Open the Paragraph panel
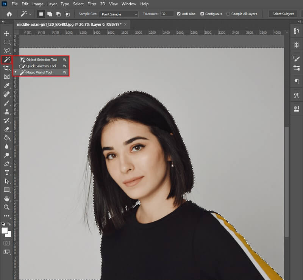The image size is (303, 280). point(296,81)
